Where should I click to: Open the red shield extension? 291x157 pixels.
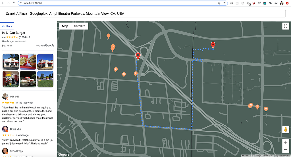[254, 3]
